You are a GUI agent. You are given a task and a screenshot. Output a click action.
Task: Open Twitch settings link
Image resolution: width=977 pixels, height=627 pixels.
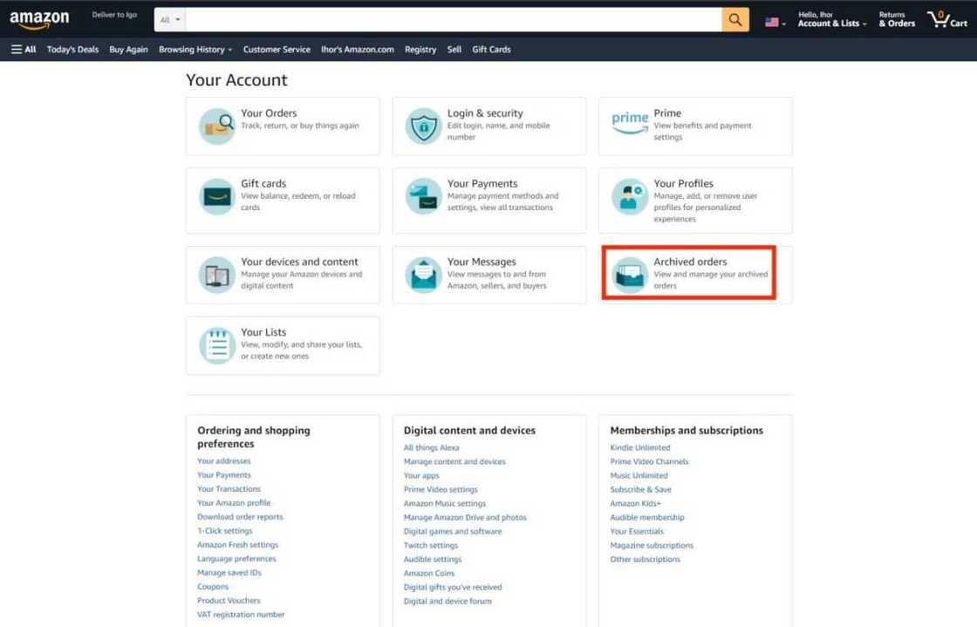coord(431,545)
